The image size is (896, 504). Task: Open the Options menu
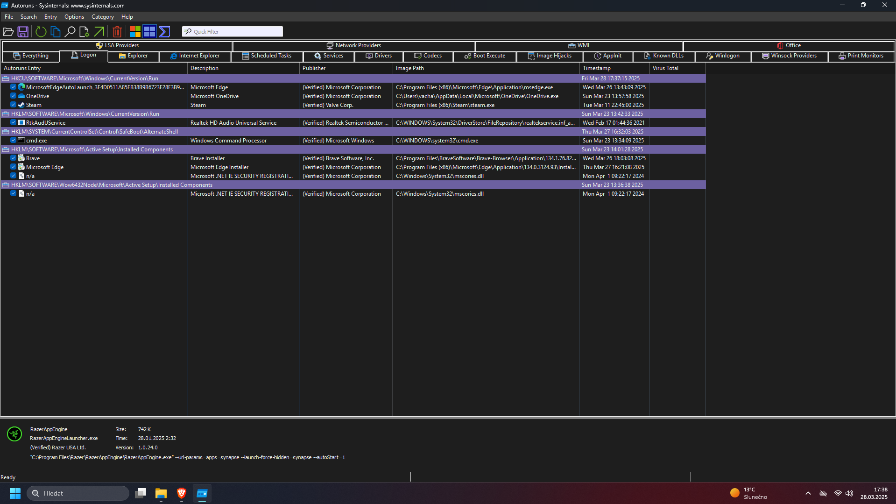[x=74, y=17]
